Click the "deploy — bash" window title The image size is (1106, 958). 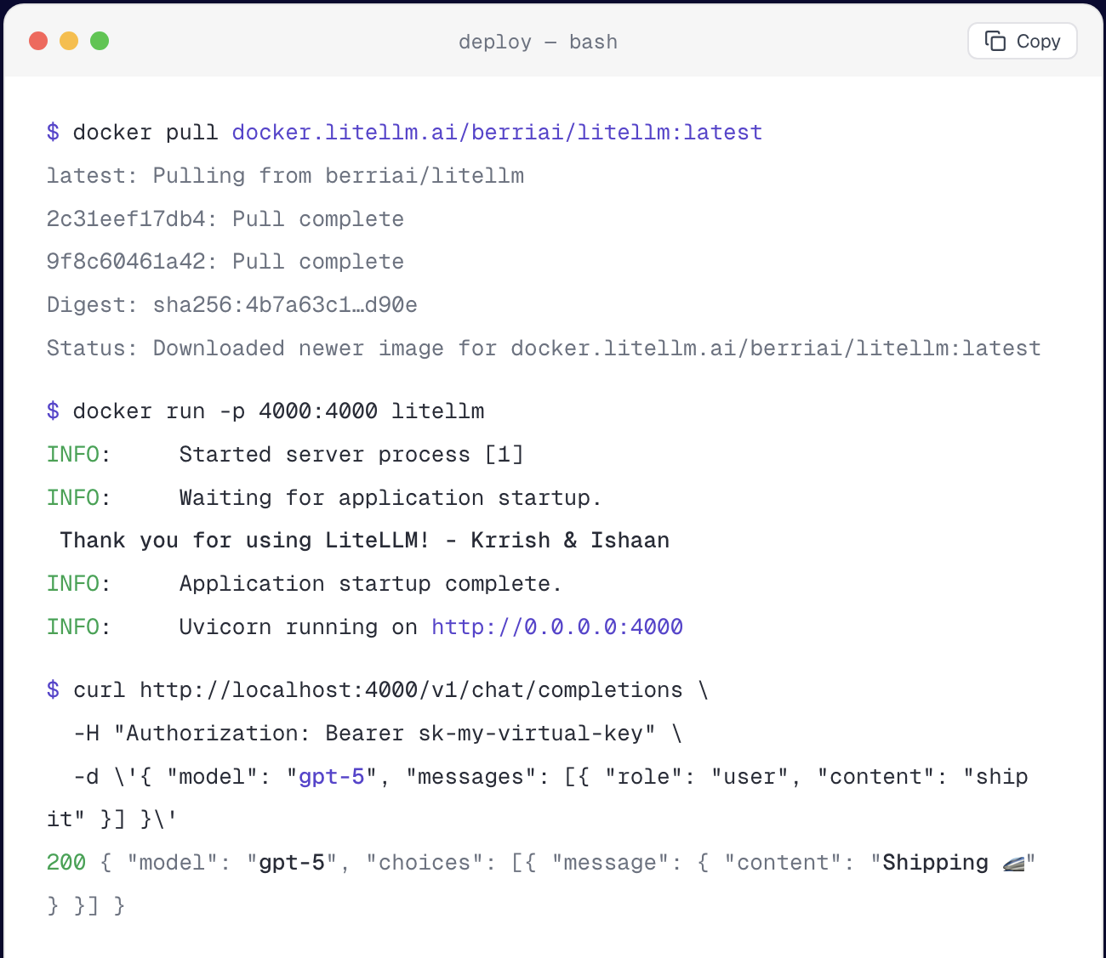(538, 42)
